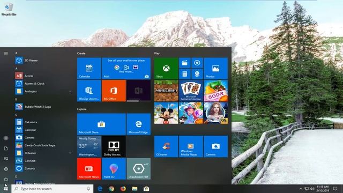Open Firefox from the taskbar
Screen dimensions: 343x193
[123, 189]
